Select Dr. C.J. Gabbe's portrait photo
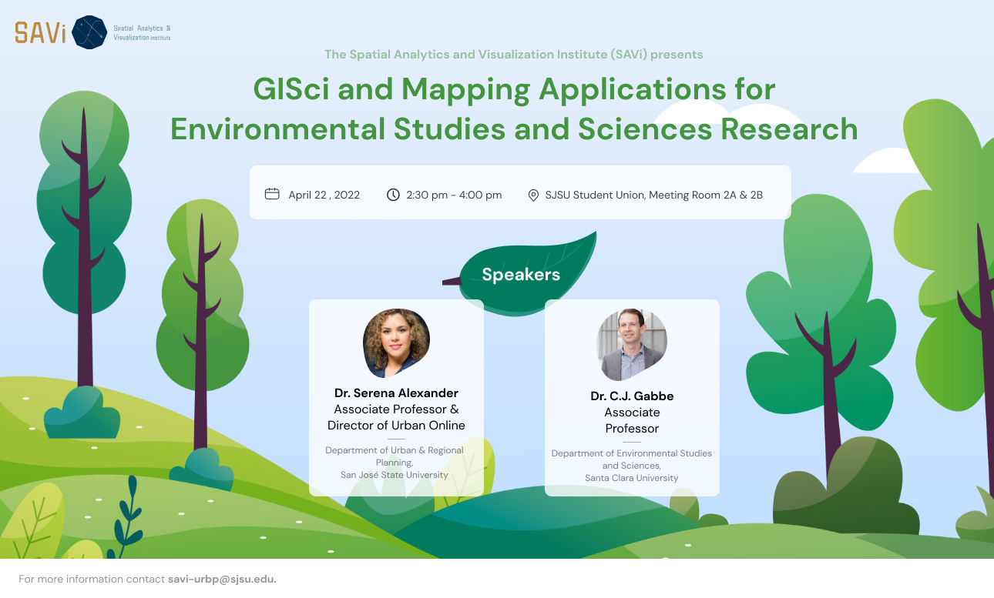 632,345
